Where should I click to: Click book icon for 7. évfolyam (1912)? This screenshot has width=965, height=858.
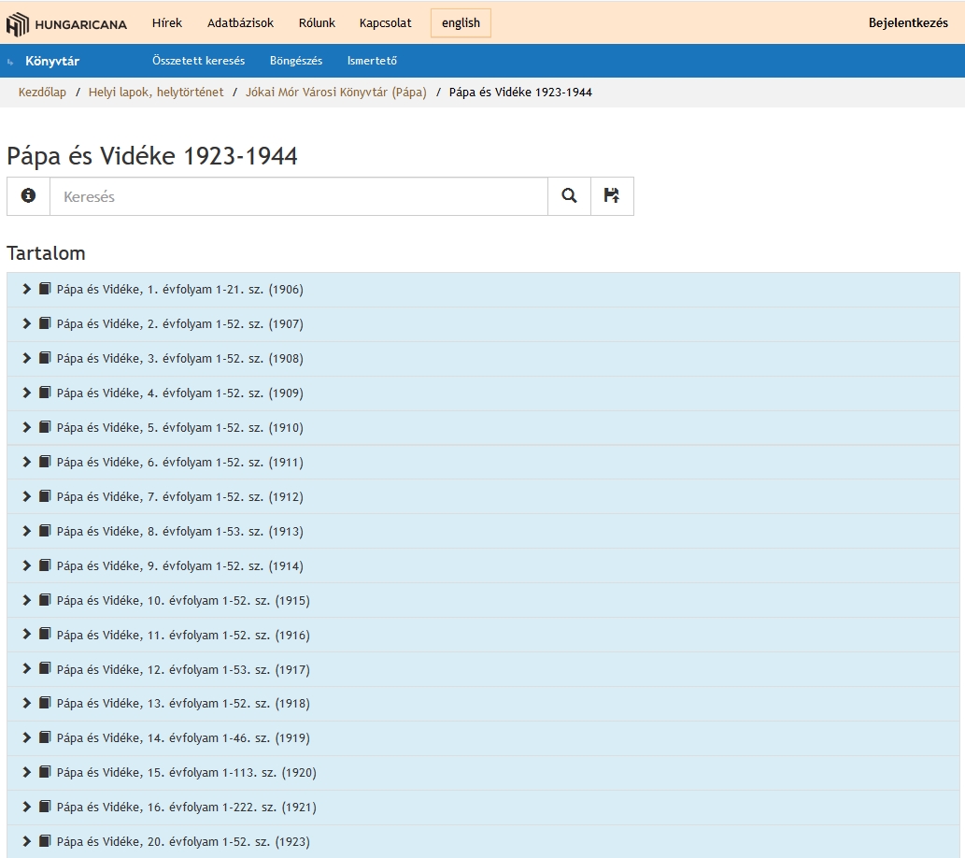point(44,495)
